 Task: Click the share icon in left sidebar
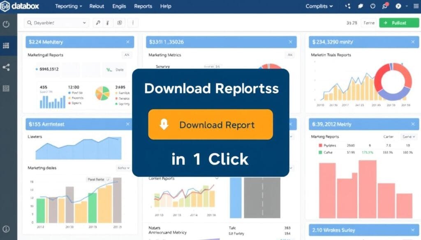[x=6, y=67]
